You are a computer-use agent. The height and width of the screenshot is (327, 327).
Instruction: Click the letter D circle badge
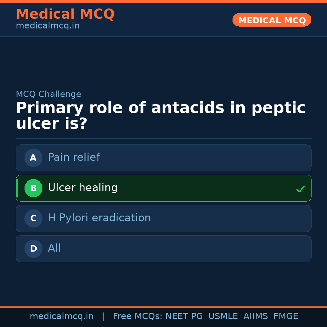[33, 249]
